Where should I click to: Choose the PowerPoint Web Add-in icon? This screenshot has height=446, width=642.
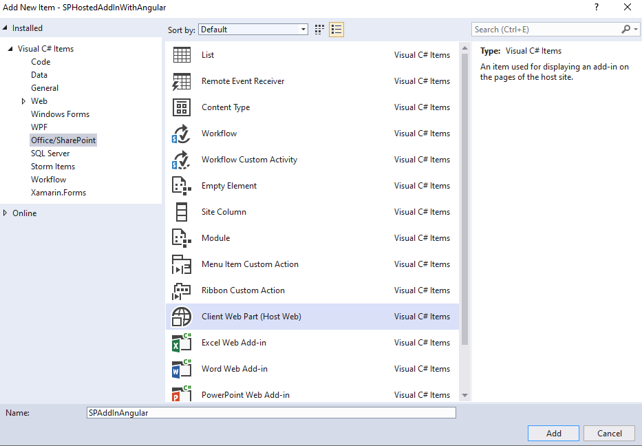pos(182,394)
